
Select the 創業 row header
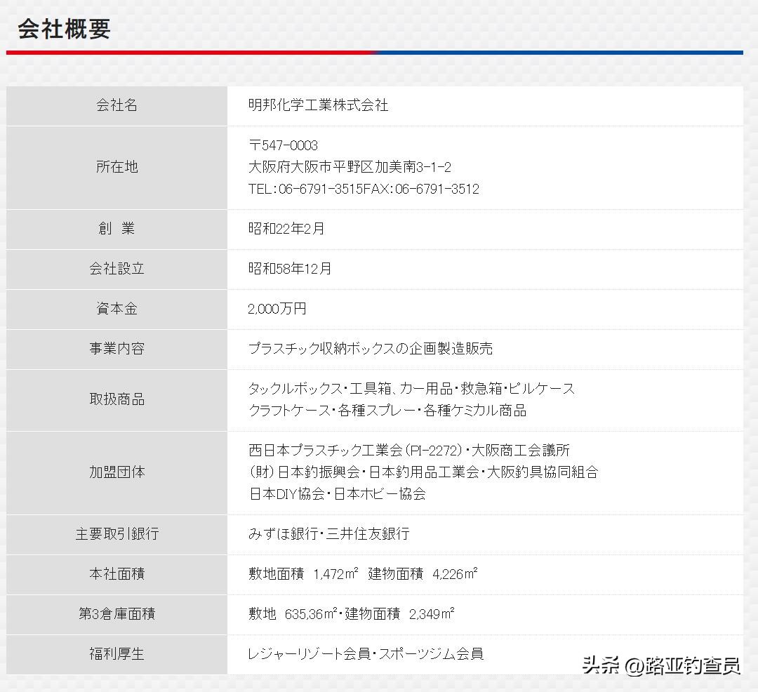coord(117,228)
